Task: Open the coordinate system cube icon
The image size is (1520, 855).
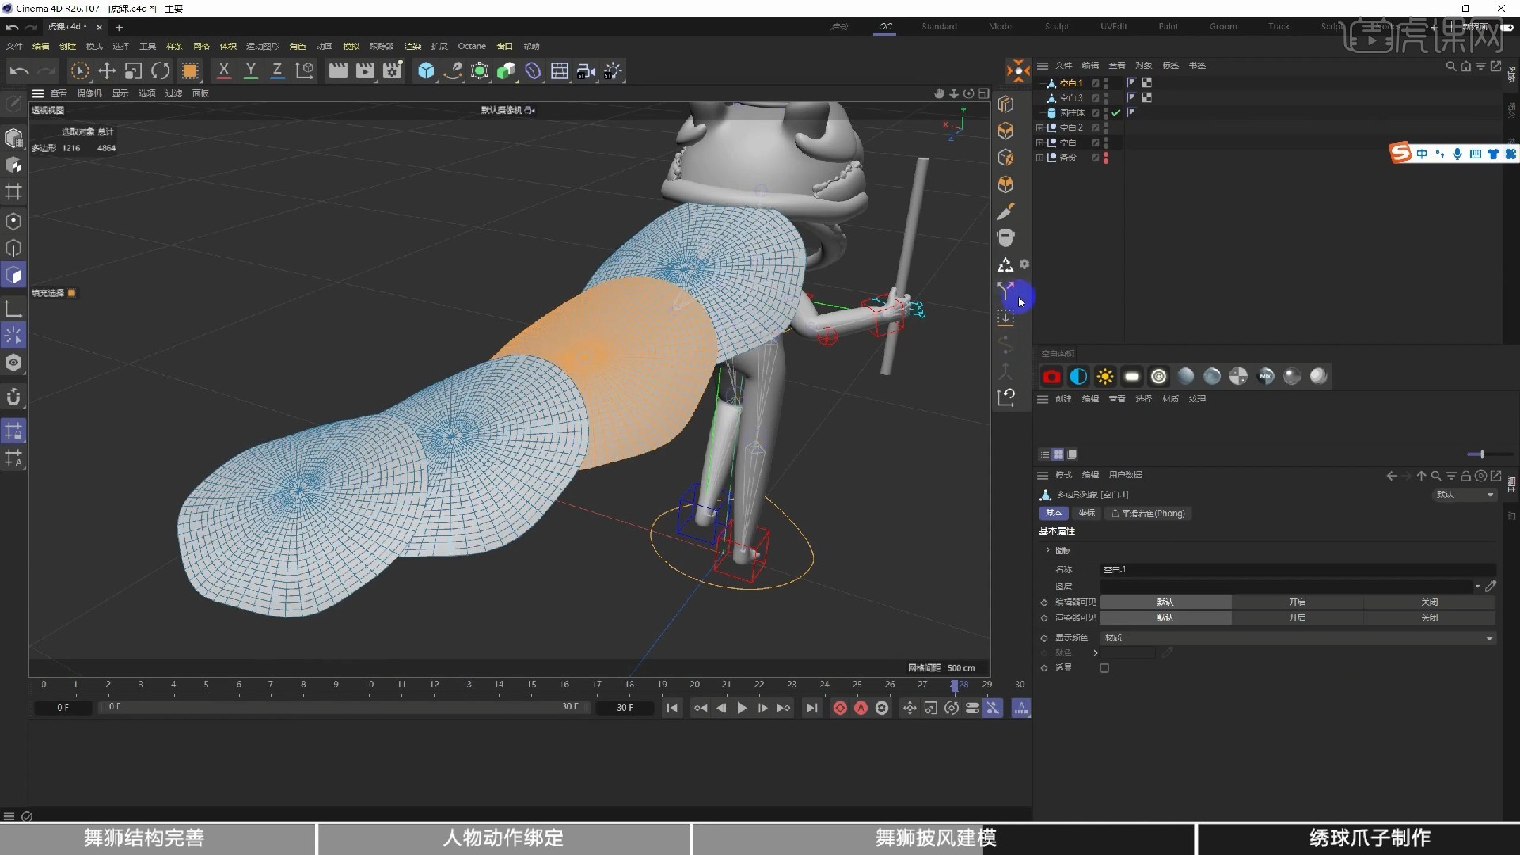Action: click(305, 71)
